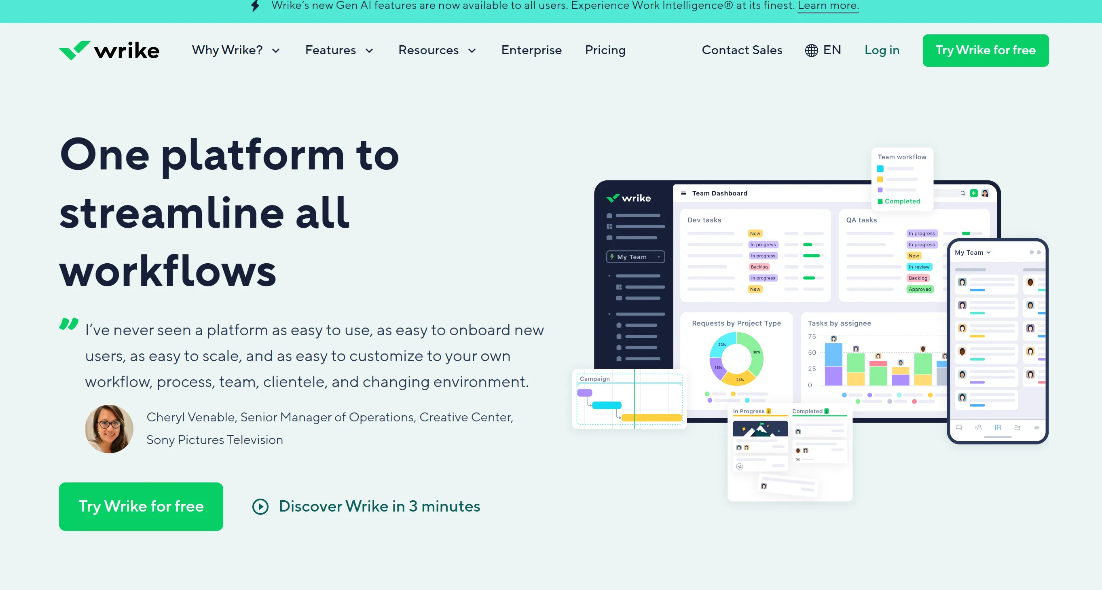Click the green Completed swatch in Team workflow
Image resolution: width=1102 pixels, height=590 pixels.
880,201
